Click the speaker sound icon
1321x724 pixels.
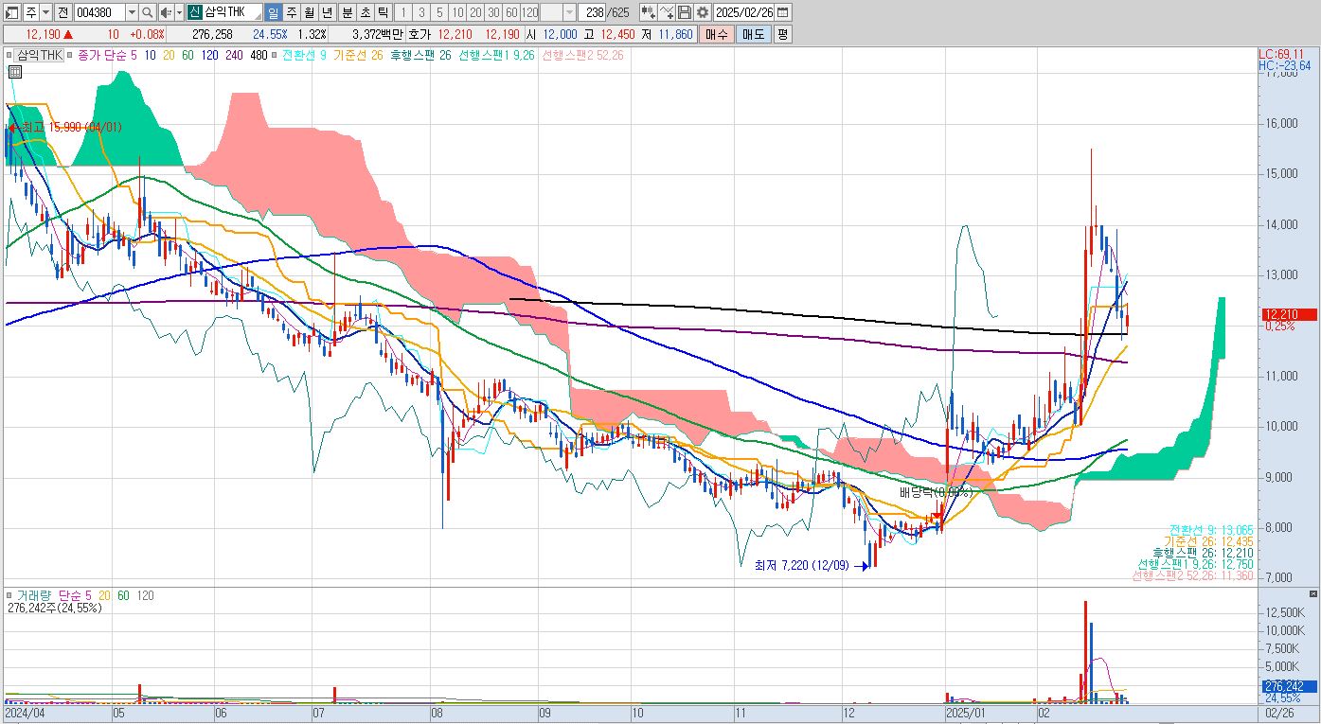[165, 12]
